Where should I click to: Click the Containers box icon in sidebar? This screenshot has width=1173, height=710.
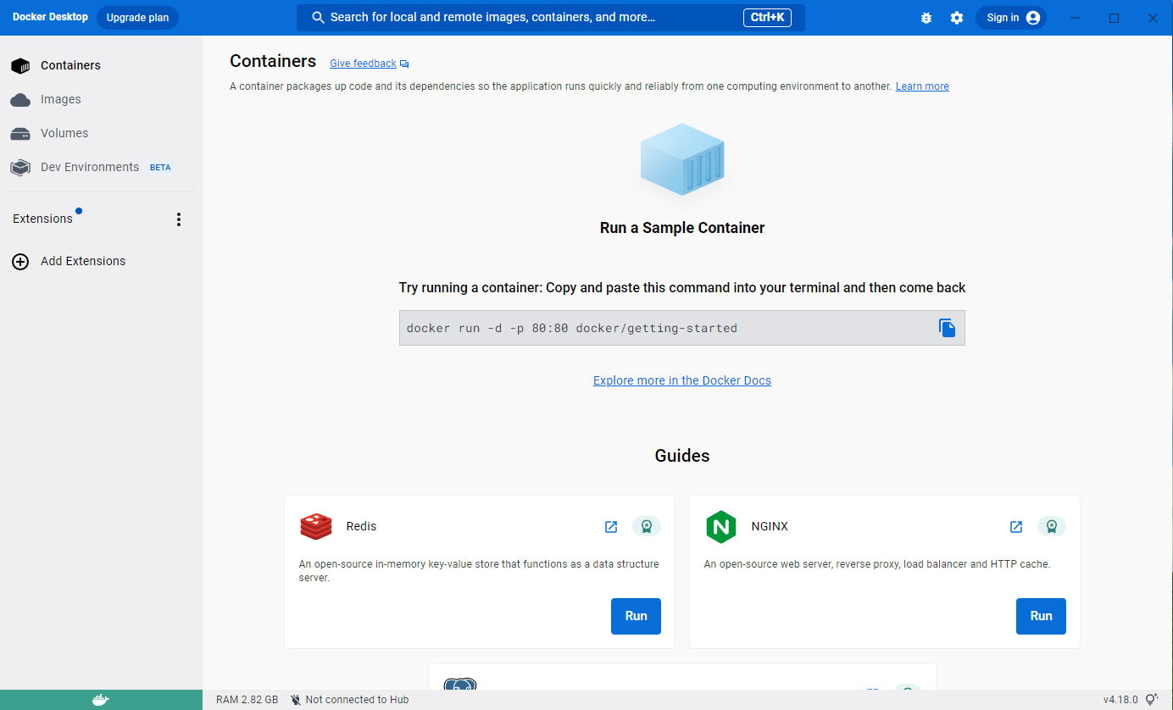[x=20, y=66]
